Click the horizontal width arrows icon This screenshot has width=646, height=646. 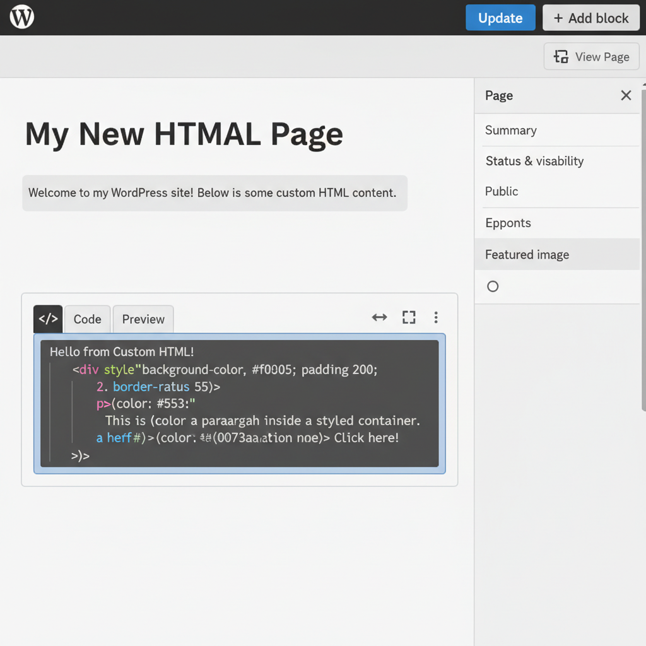pyautogui.click(x=379, y=317)
